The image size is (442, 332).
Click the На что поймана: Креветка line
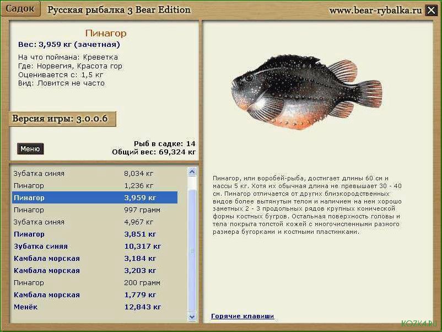point(68,57)
